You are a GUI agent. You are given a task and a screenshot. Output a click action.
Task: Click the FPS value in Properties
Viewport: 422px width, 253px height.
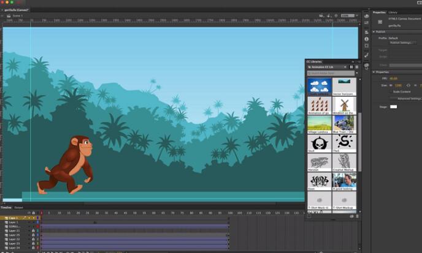393,79
